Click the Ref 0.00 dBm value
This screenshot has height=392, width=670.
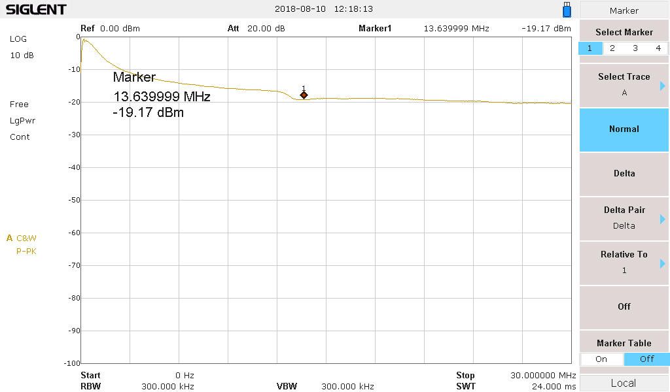pos(120,29)
